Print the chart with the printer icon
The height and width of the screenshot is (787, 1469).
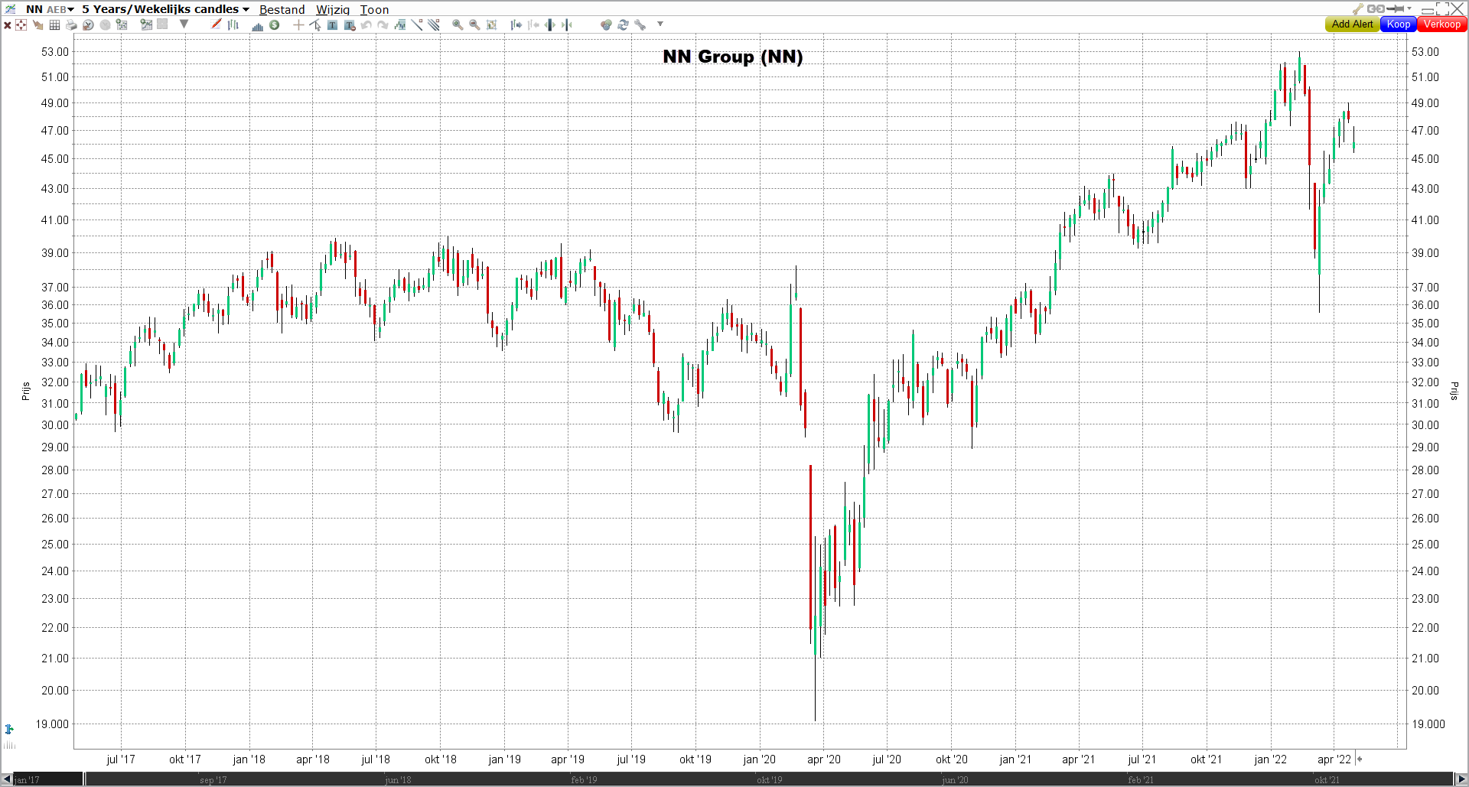[71, 25]
